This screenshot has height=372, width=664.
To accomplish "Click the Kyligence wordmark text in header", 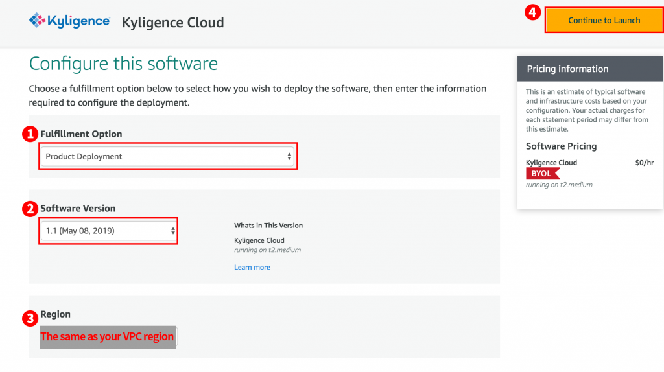I will coord(78,21).
